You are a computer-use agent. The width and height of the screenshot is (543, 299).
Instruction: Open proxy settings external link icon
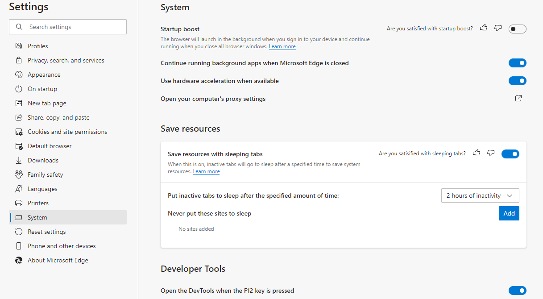point(518,98)
